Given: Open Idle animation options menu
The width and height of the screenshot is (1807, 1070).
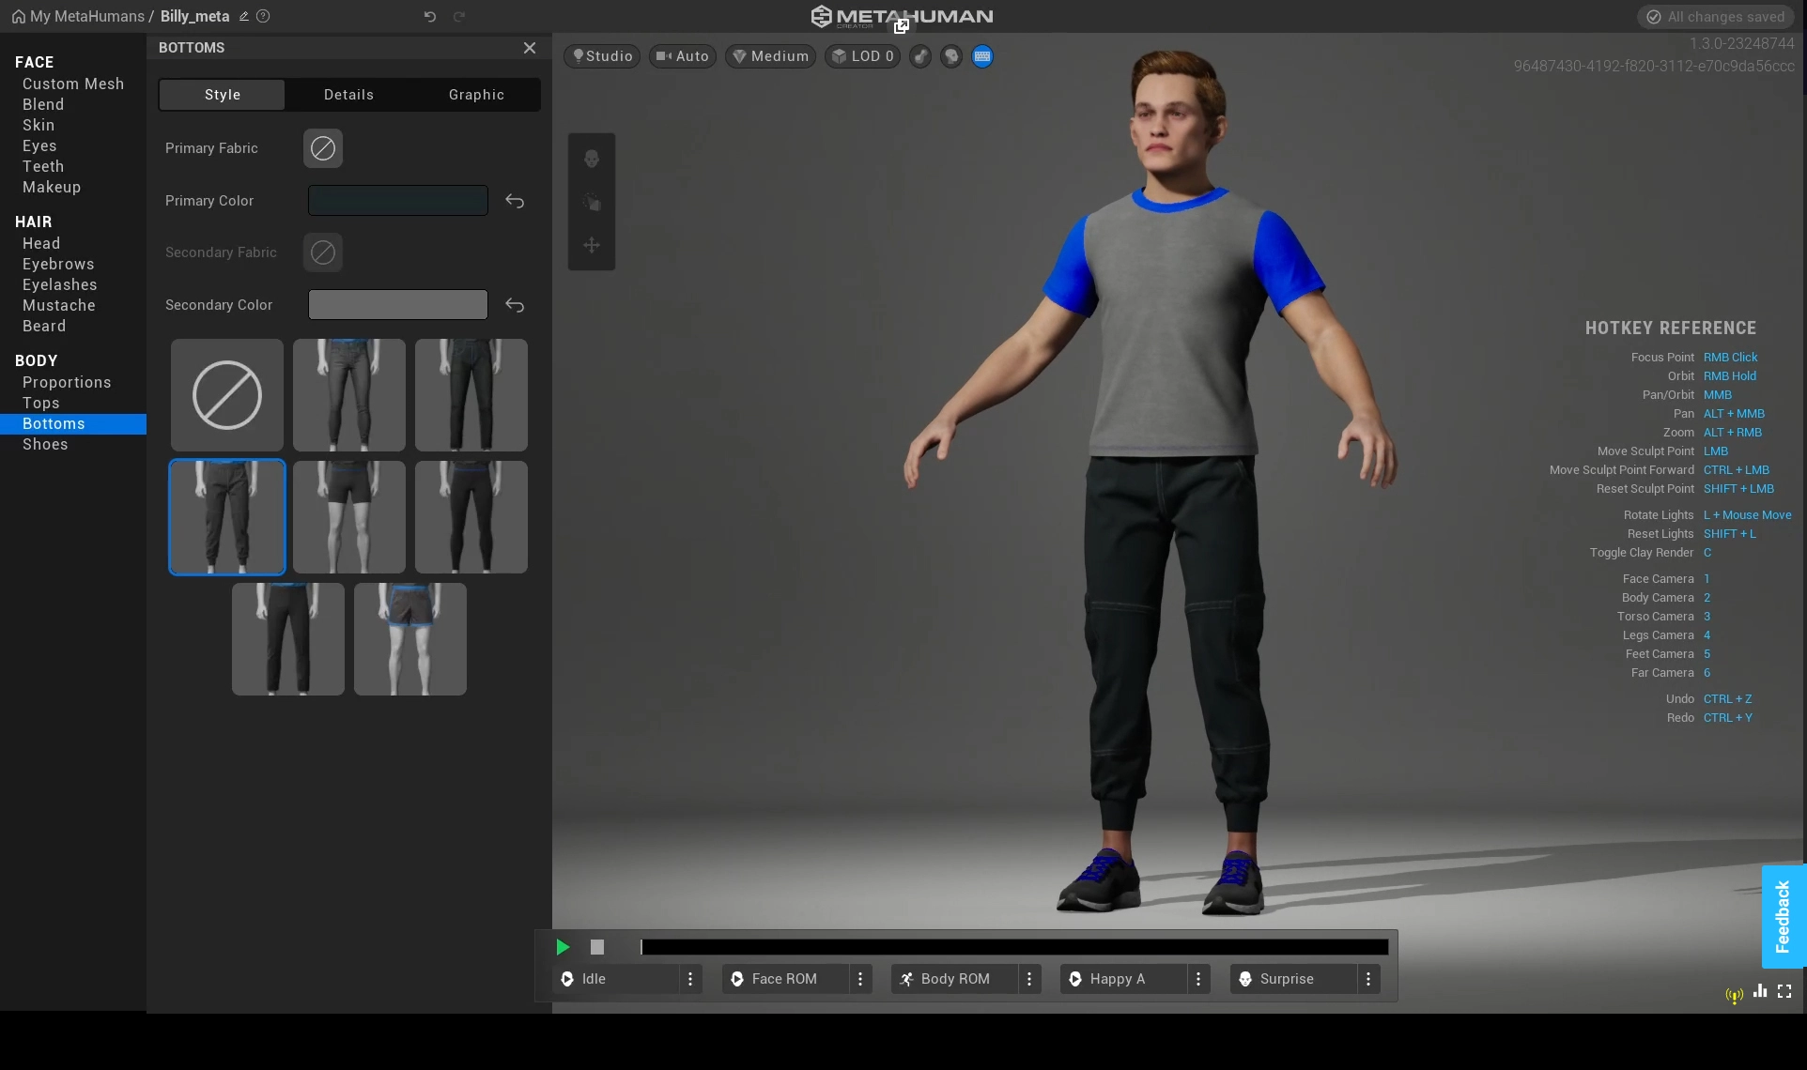Looking at the screenshot, I should pos(690,979).
